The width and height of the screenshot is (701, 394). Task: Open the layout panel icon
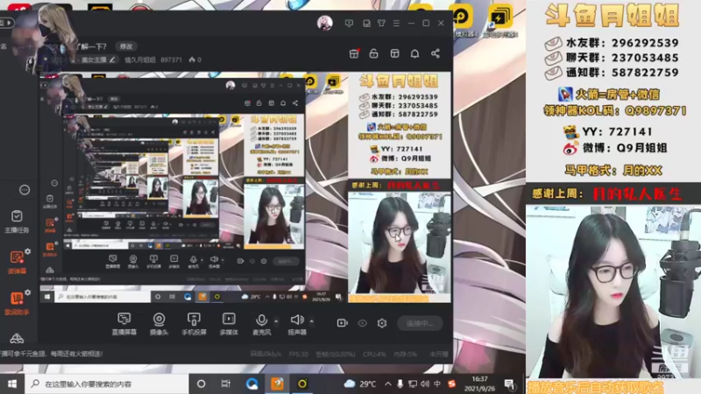click(394, 53)
